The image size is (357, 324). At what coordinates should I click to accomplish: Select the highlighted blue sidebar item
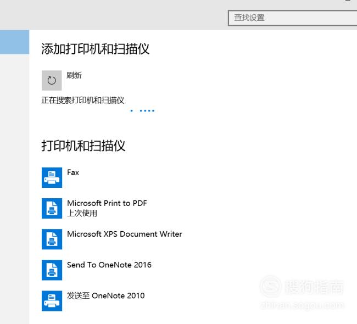point(15,42)
